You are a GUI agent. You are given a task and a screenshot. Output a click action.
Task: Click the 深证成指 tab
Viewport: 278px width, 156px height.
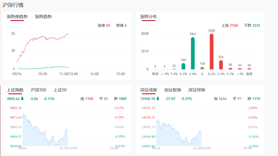(x=148, y=90)
